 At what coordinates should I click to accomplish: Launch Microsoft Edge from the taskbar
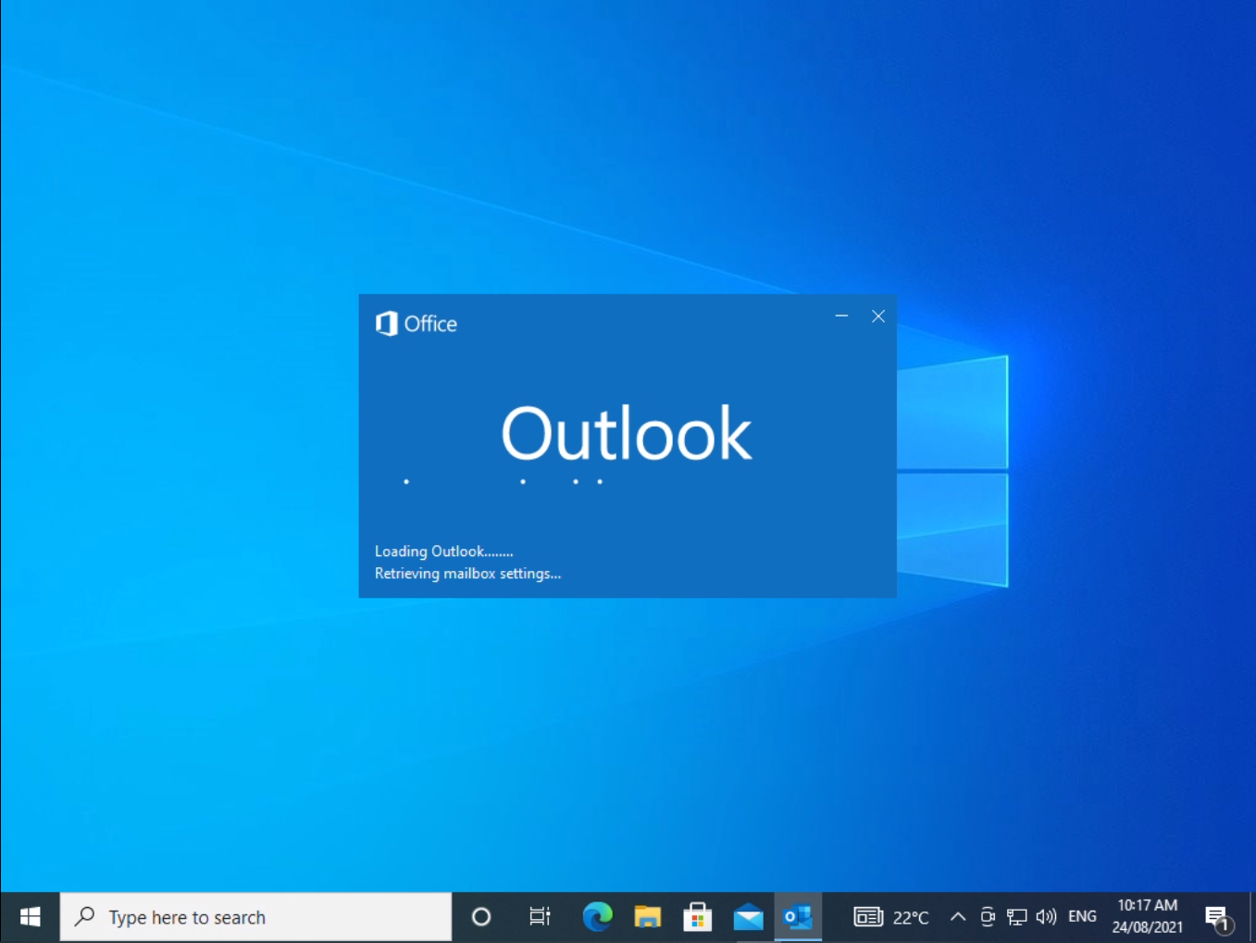(x=598, y=917)
